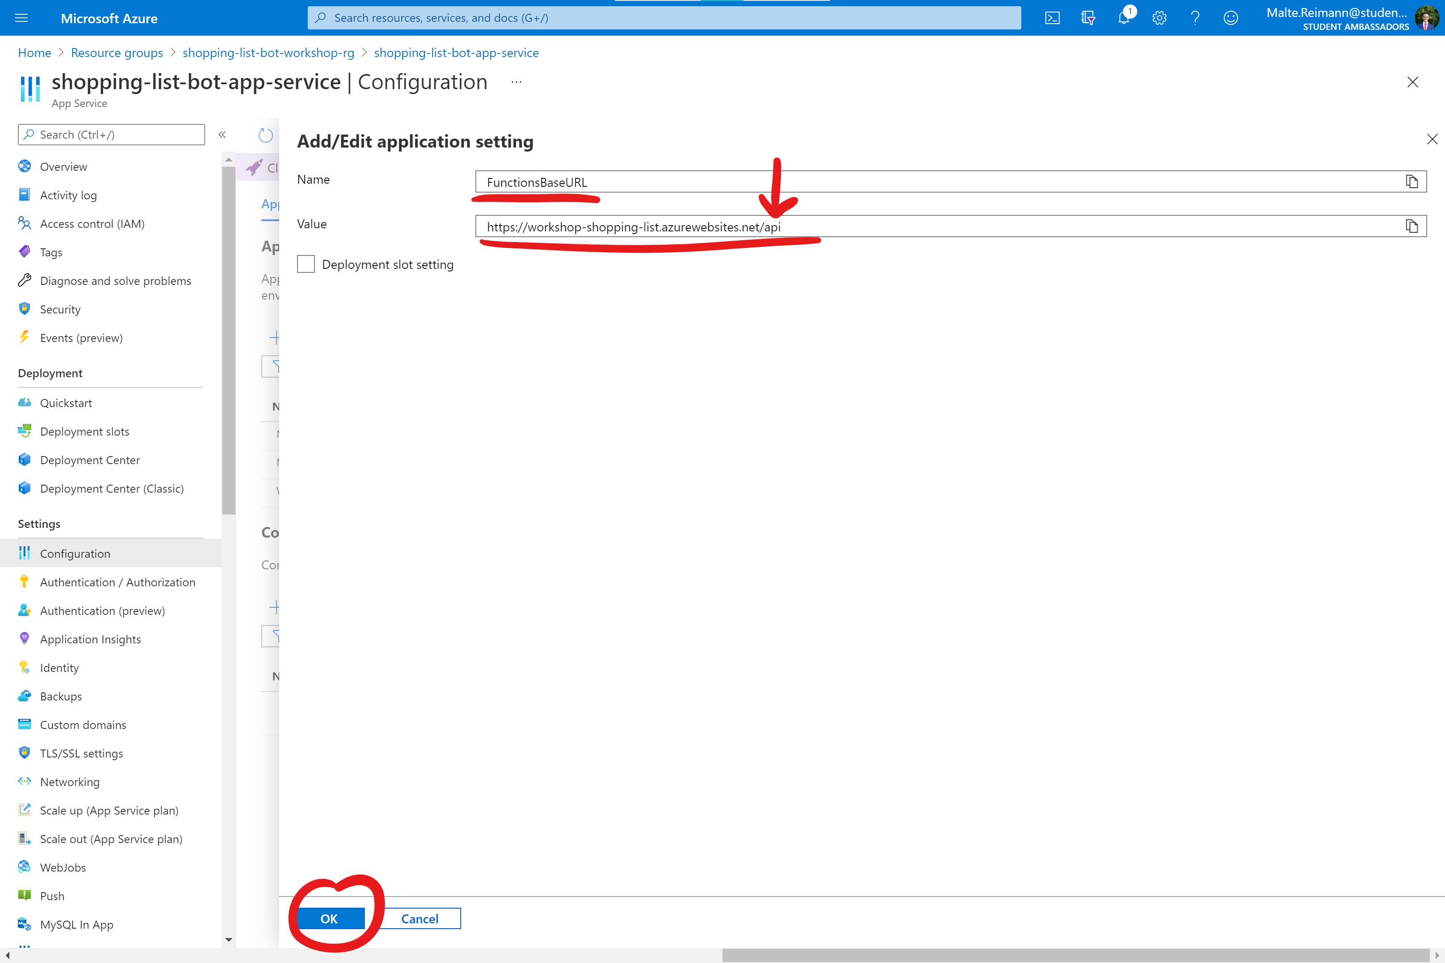
Task: Go to Resource groups breadcrumb link
Action: tap(117, 53)
